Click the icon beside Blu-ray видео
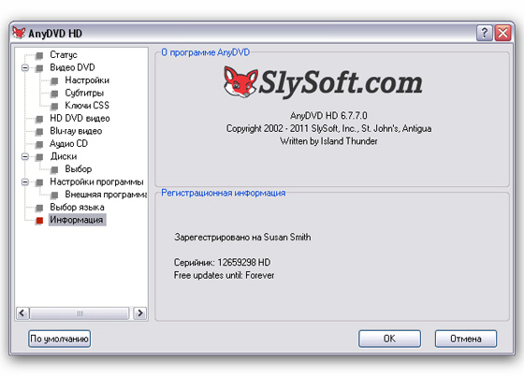The width and height of the screenshot is (524, 376). (39, 132)
